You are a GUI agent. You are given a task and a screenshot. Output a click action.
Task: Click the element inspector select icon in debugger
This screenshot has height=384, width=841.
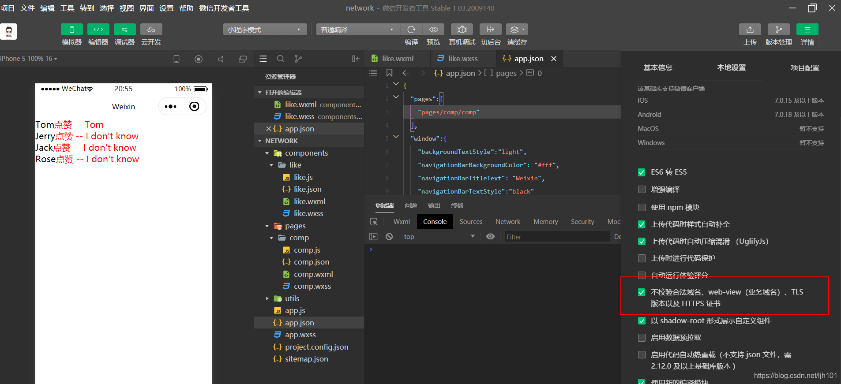[374, 222]
